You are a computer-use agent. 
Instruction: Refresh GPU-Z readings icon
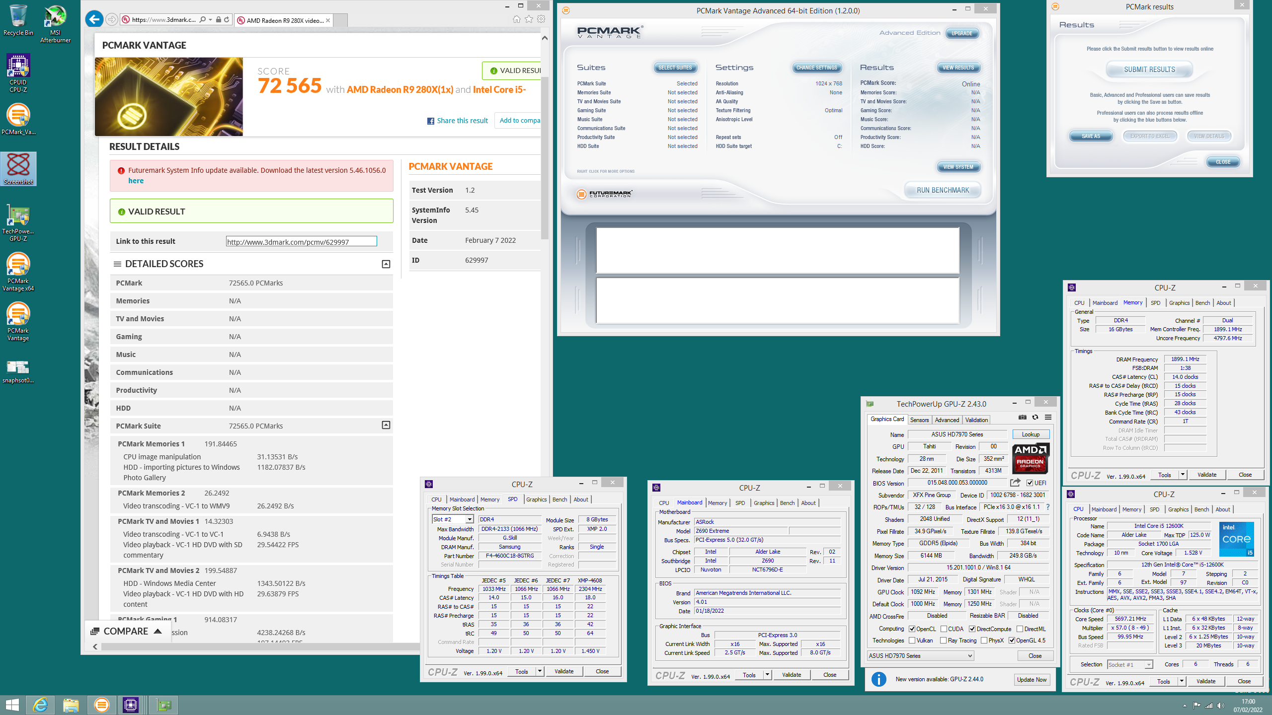point(1035,417)
